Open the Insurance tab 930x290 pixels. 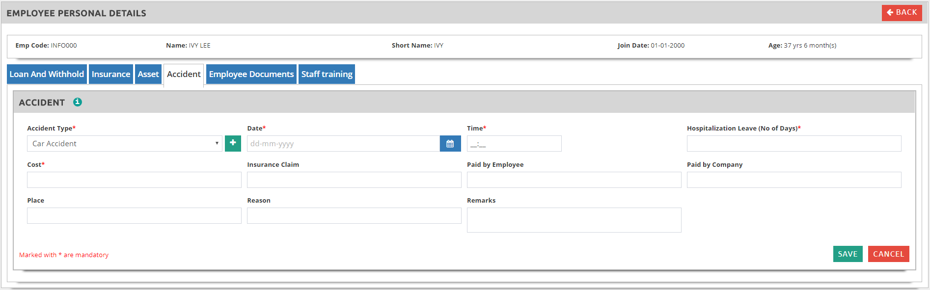111,74
